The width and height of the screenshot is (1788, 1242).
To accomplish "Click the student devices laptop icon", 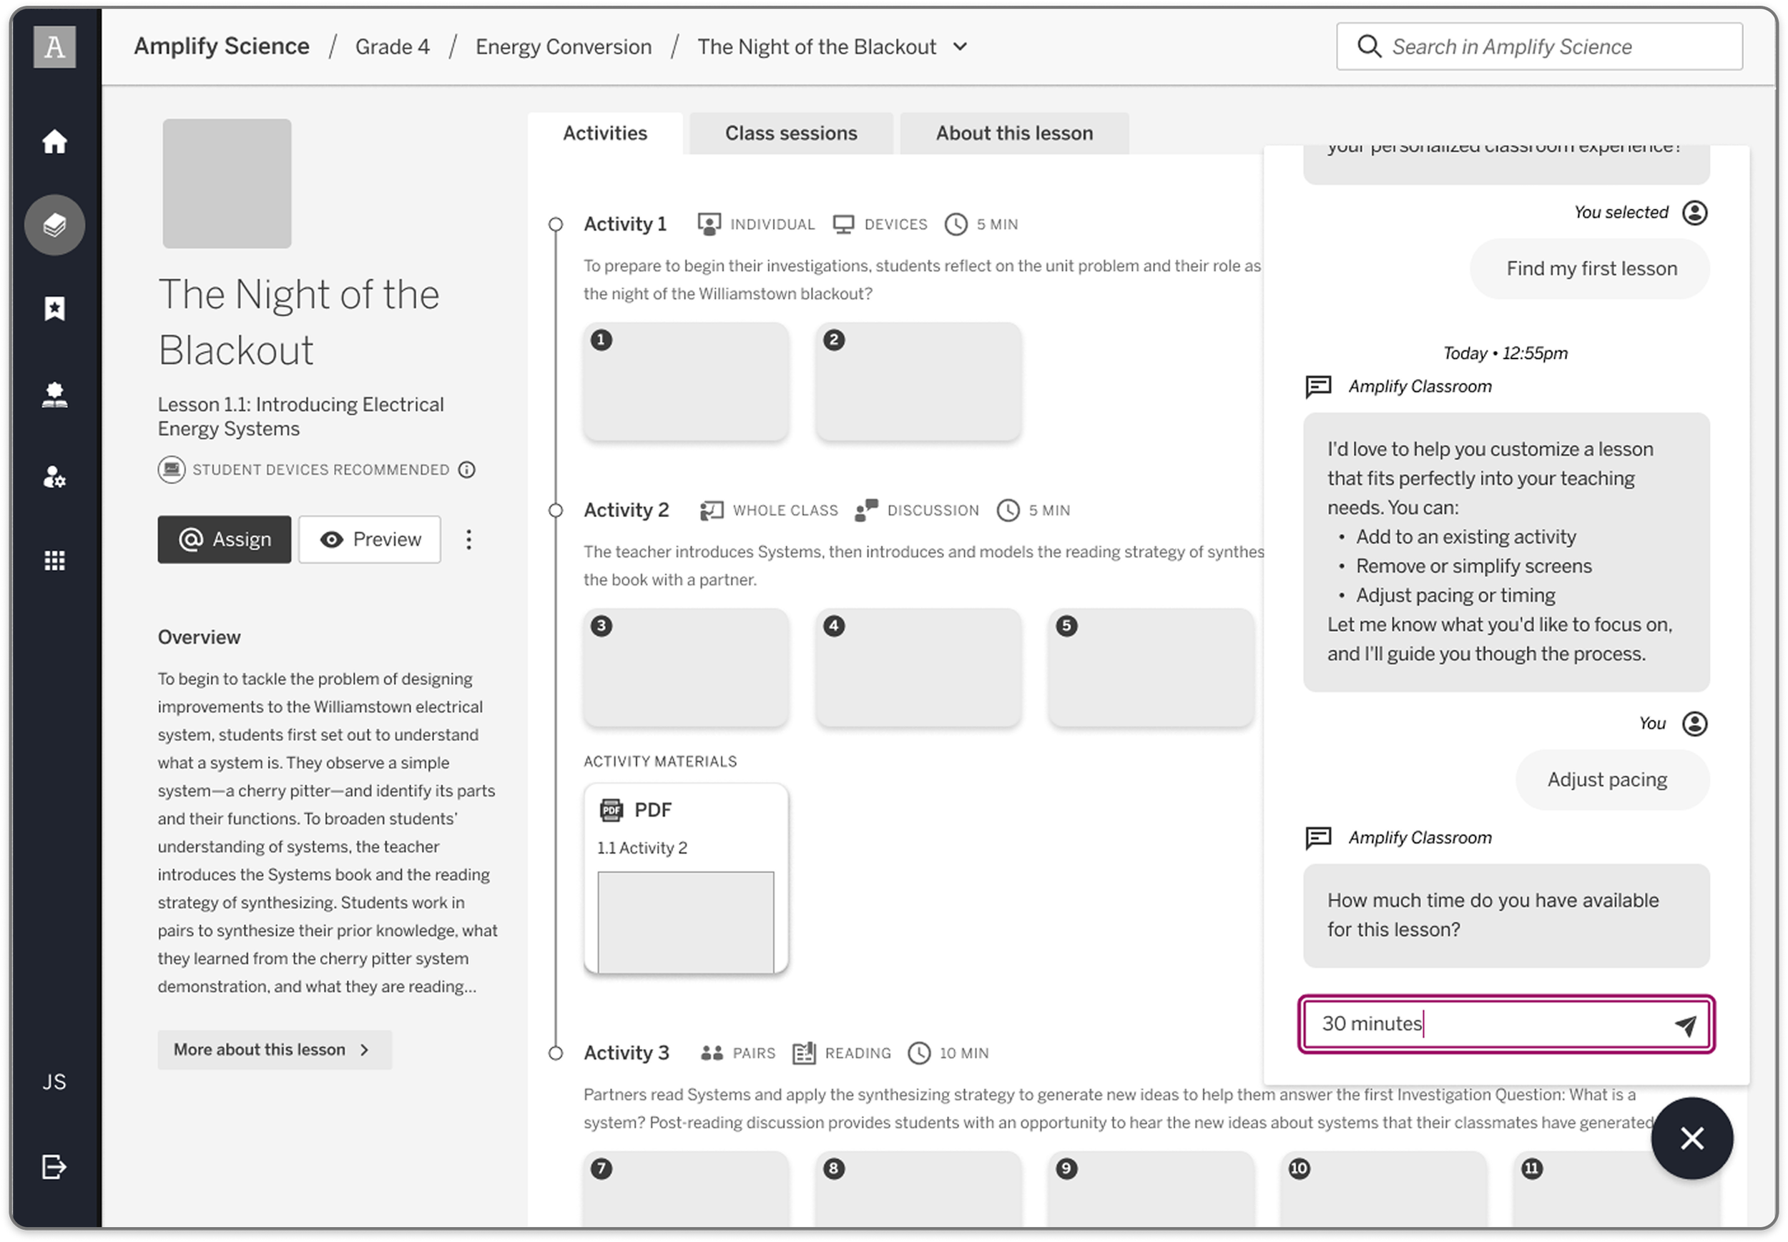I will (171, 469).
